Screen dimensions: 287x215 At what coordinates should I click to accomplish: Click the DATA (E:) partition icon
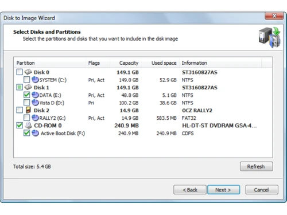(x=35, y=95)
